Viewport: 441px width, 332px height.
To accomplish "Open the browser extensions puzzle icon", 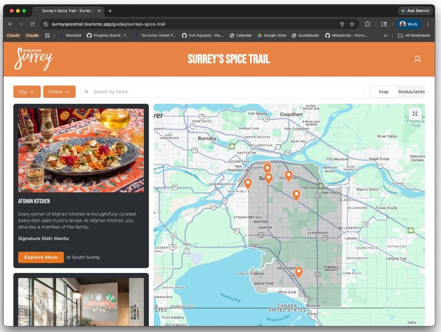I will pos(367,24).
